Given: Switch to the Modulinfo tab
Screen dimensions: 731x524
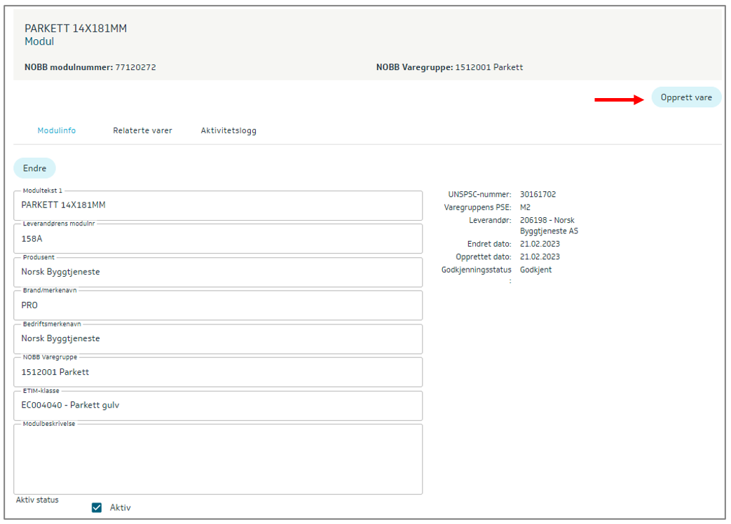Looking at the screenshot, I should (x=57, y=130).
